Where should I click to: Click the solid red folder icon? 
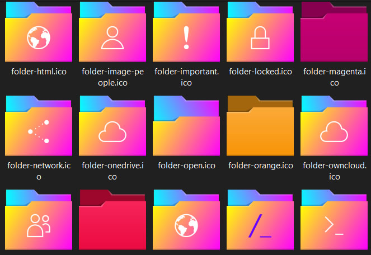tap(112, 222)
